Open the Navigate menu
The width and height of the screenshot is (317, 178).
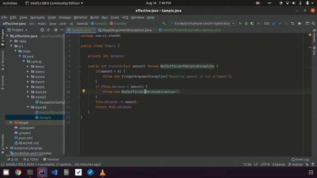tap(38, 17)
